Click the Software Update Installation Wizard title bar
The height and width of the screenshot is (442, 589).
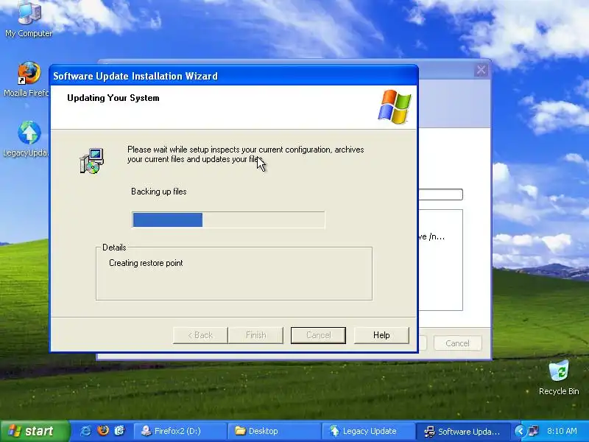(x=233, y=76)
